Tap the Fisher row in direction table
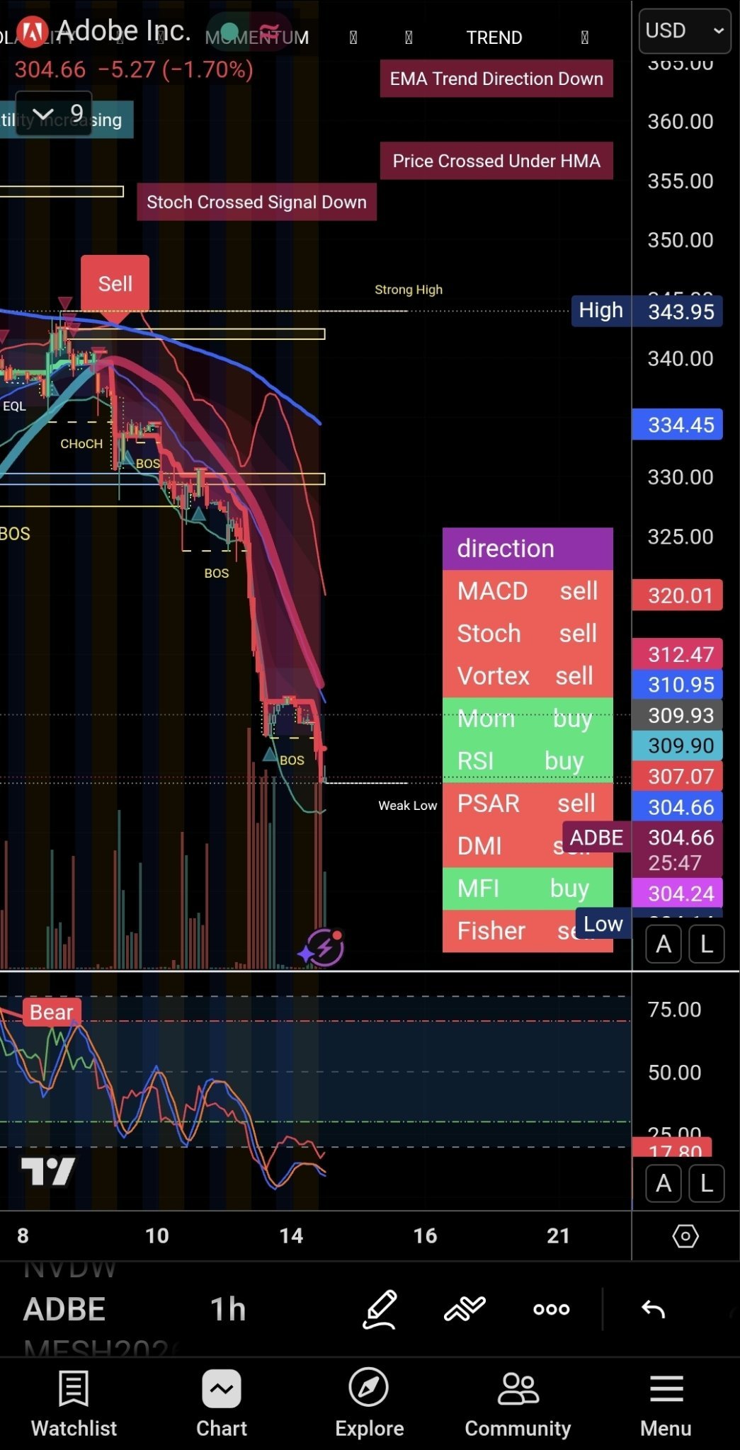This screenshot has width=740, height=1450. click(528, 931)
